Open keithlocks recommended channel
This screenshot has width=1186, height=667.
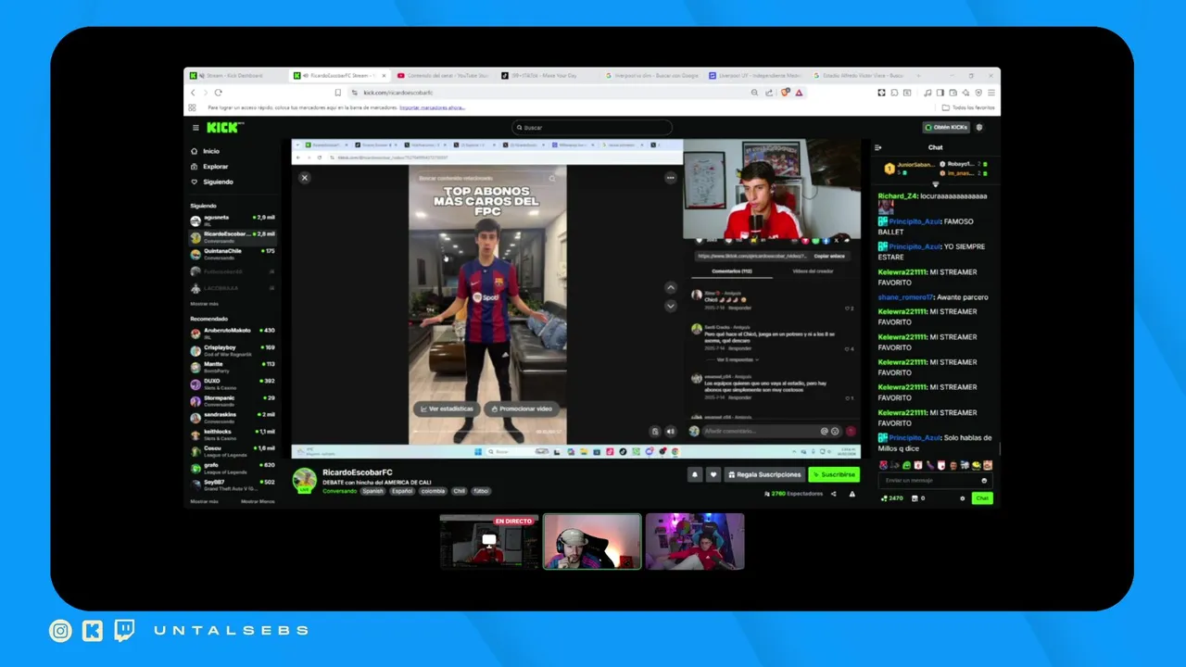(x=233, y=433)
